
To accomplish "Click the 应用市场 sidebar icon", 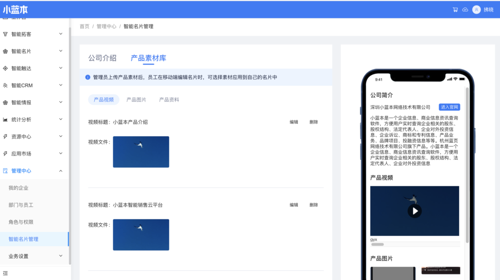I will click(5, 154).
